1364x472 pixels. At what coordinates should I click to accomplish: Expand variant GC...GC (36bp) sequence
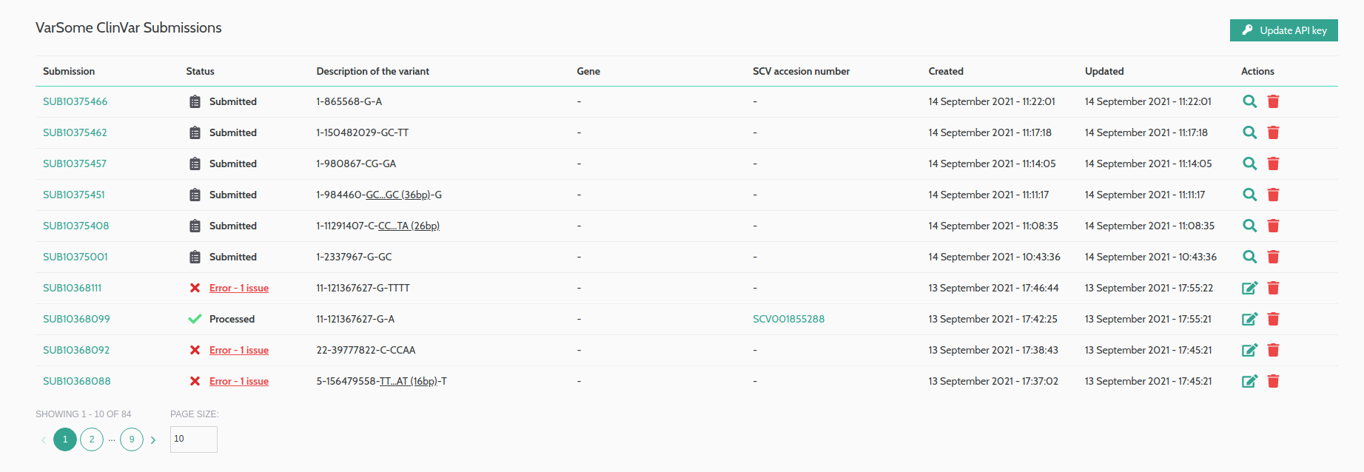pos(398,195)
